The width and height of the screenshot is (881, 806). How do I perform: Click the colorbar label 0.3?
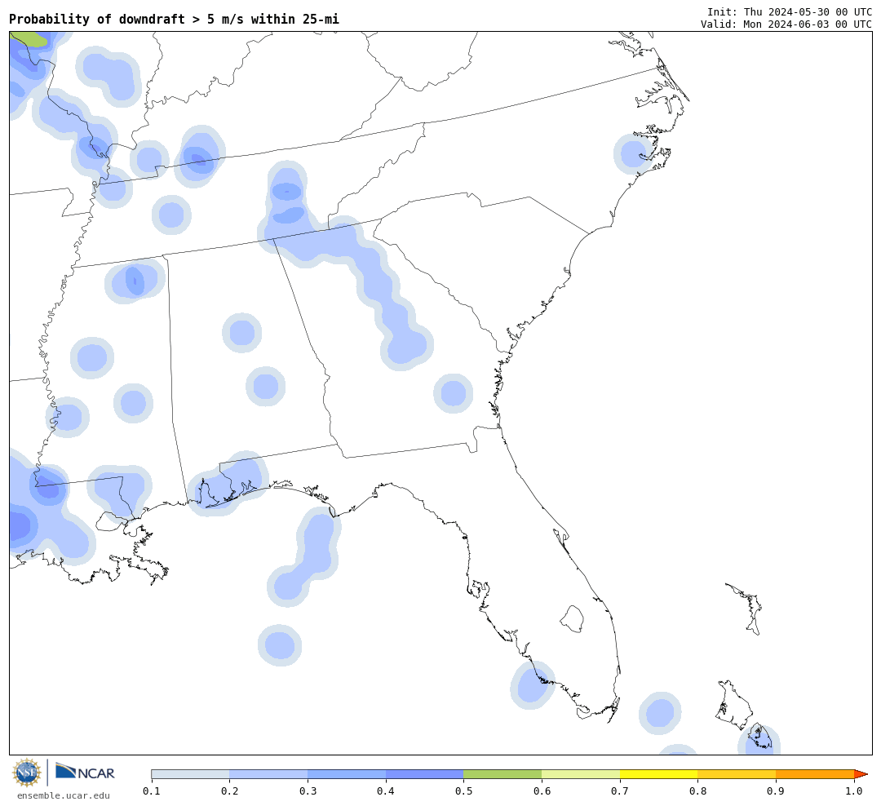(308, 791)
